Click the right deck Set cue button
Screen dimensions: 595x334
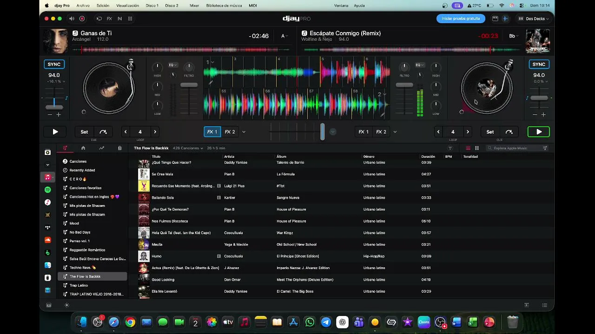pos(490,132)
